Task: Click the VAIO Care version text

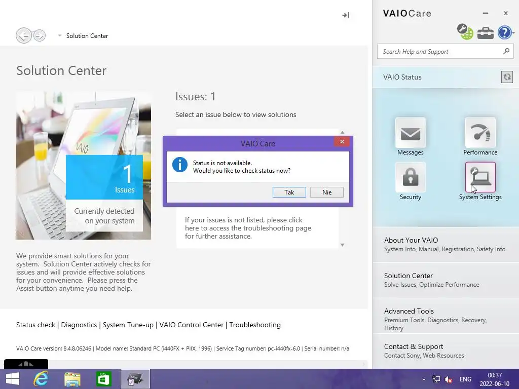Action: coord(53,348)
